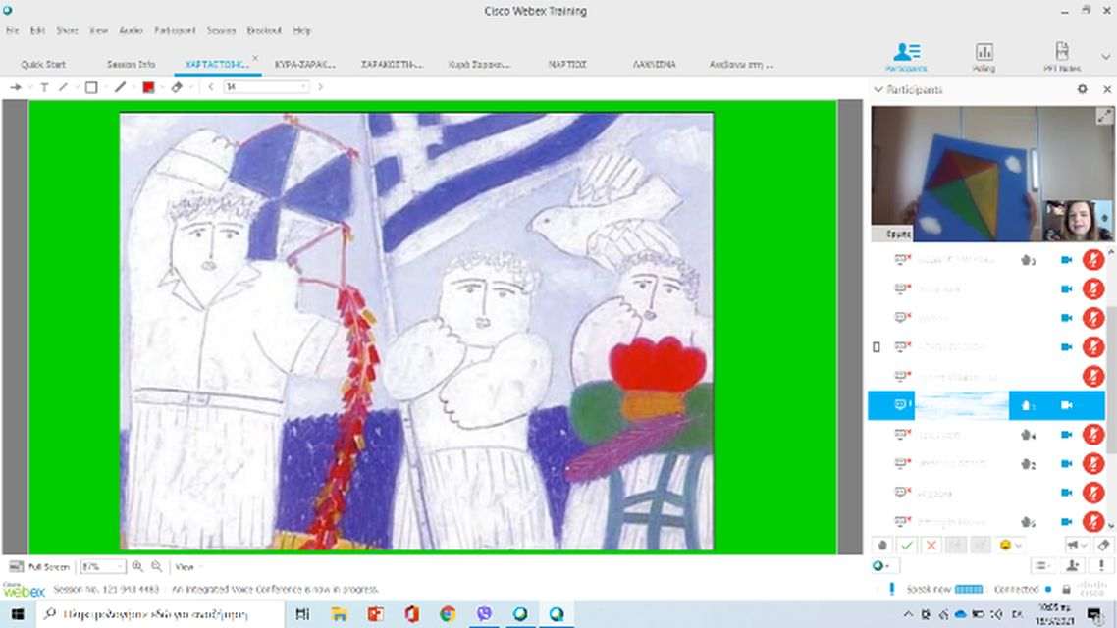
Task: Open participants panel settings gear
Action: pyautogui.click(x=1082, y=89)
